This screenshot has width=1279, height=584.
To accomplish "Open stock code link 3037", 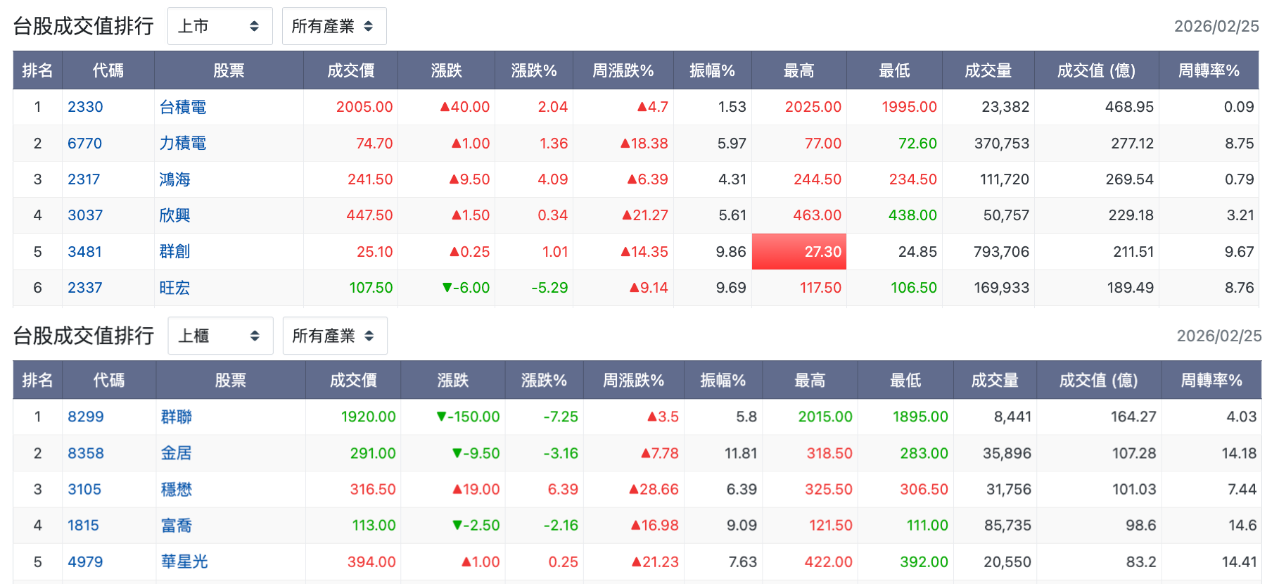I will coord(85,215).
